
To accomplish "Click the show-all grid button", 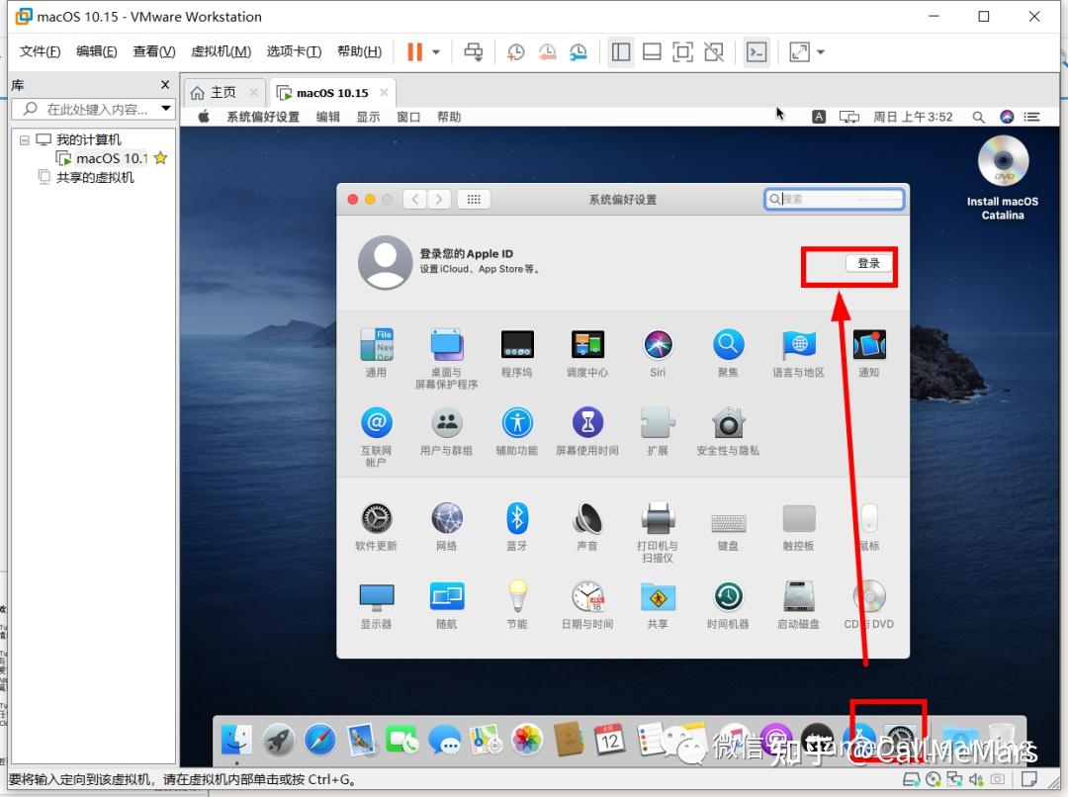I will [x=474, y=199].
